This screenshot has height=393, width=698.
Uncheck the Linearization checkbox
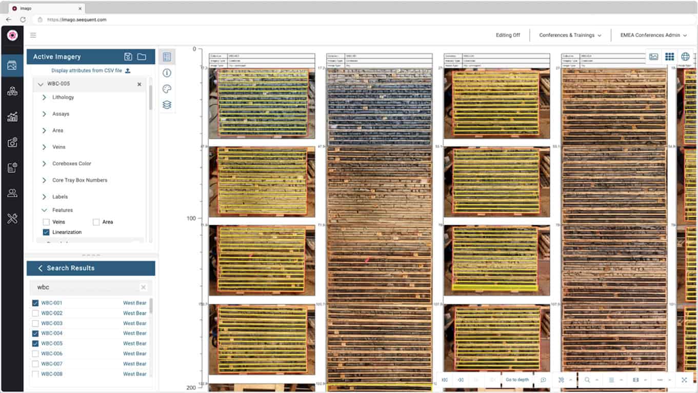click(x=46, y=232)
